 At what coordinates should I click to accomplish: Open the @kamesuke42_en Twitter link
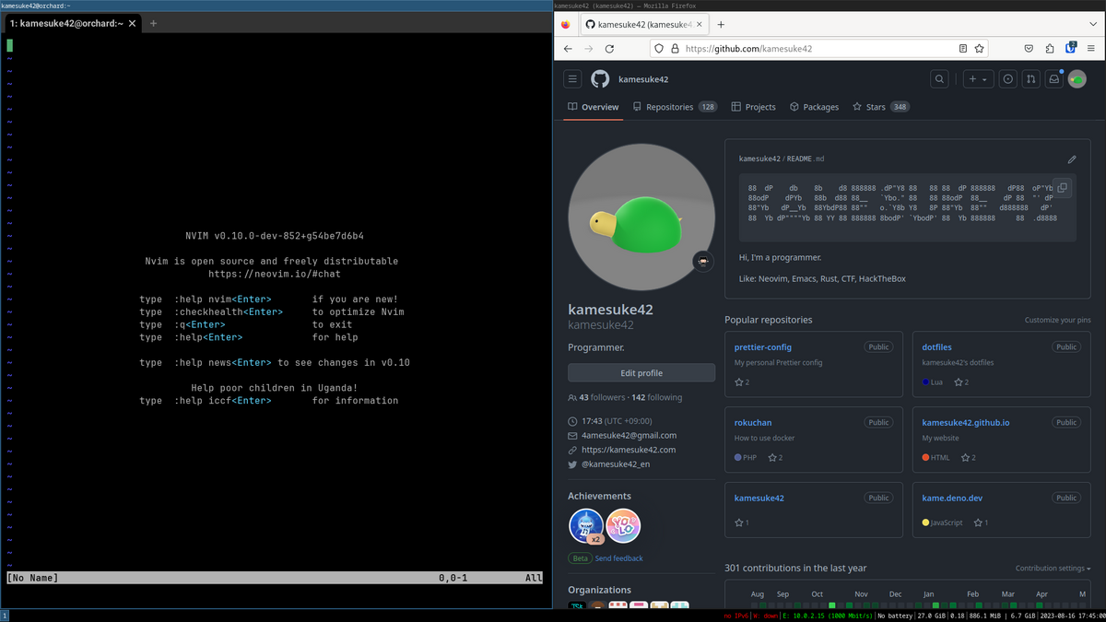pos(616,464)
